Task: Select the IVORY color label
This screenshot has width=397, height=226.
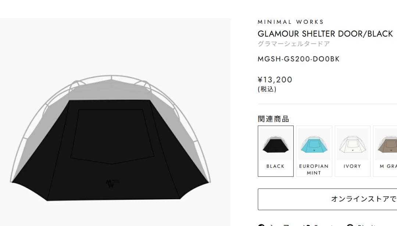Action: (353, 166)
